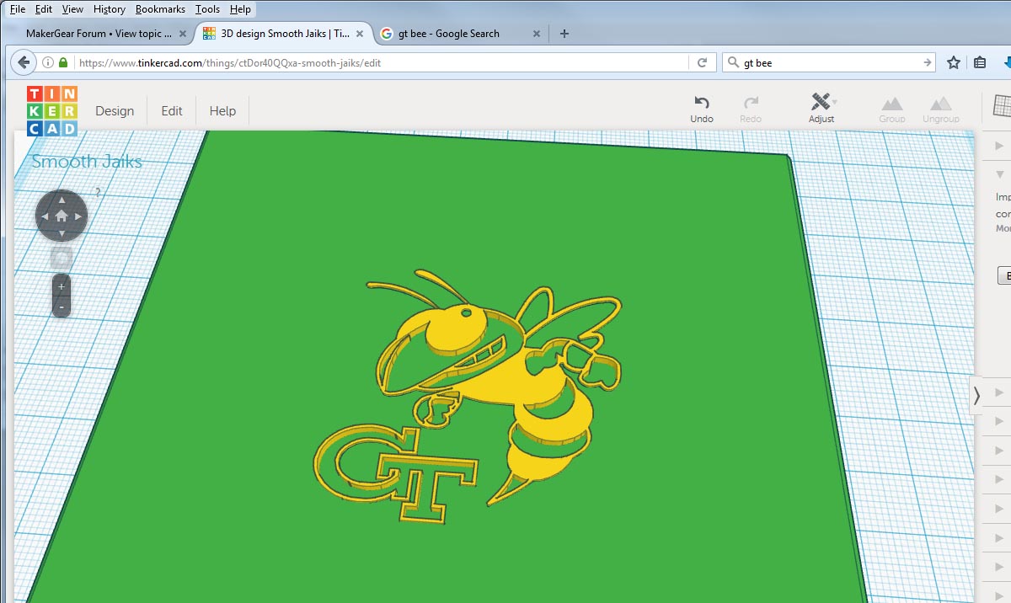Screen dimensions: 1011x603
Task: Bookmark this page with star icon
Action: [x=954, y=62]
